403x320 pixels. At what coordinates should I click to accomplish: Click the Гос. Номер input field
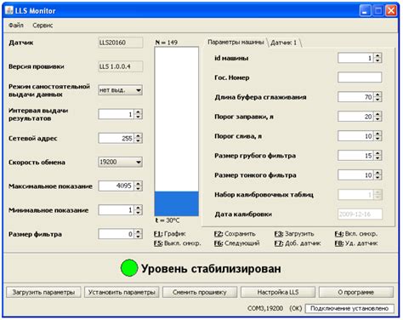360,77
